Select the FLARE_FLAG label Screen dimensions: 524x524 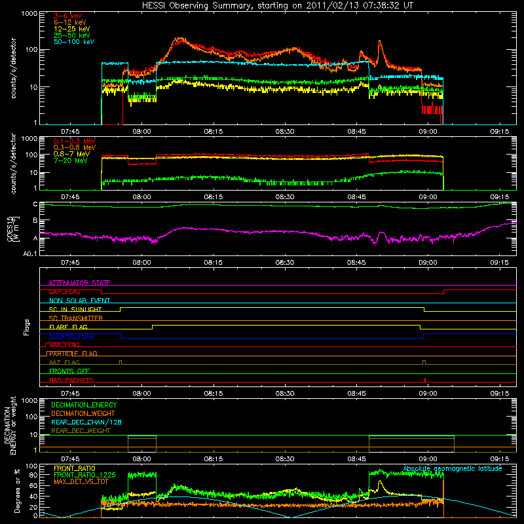(x=68, y=327)
